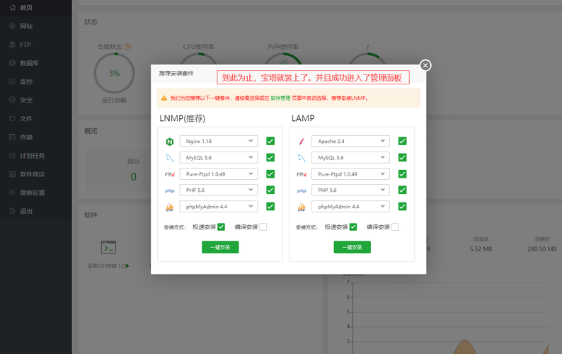562x354 pixels.
Task: Open LNMP MySQL 5.6 version dropdown
Action: coord(219,157)
